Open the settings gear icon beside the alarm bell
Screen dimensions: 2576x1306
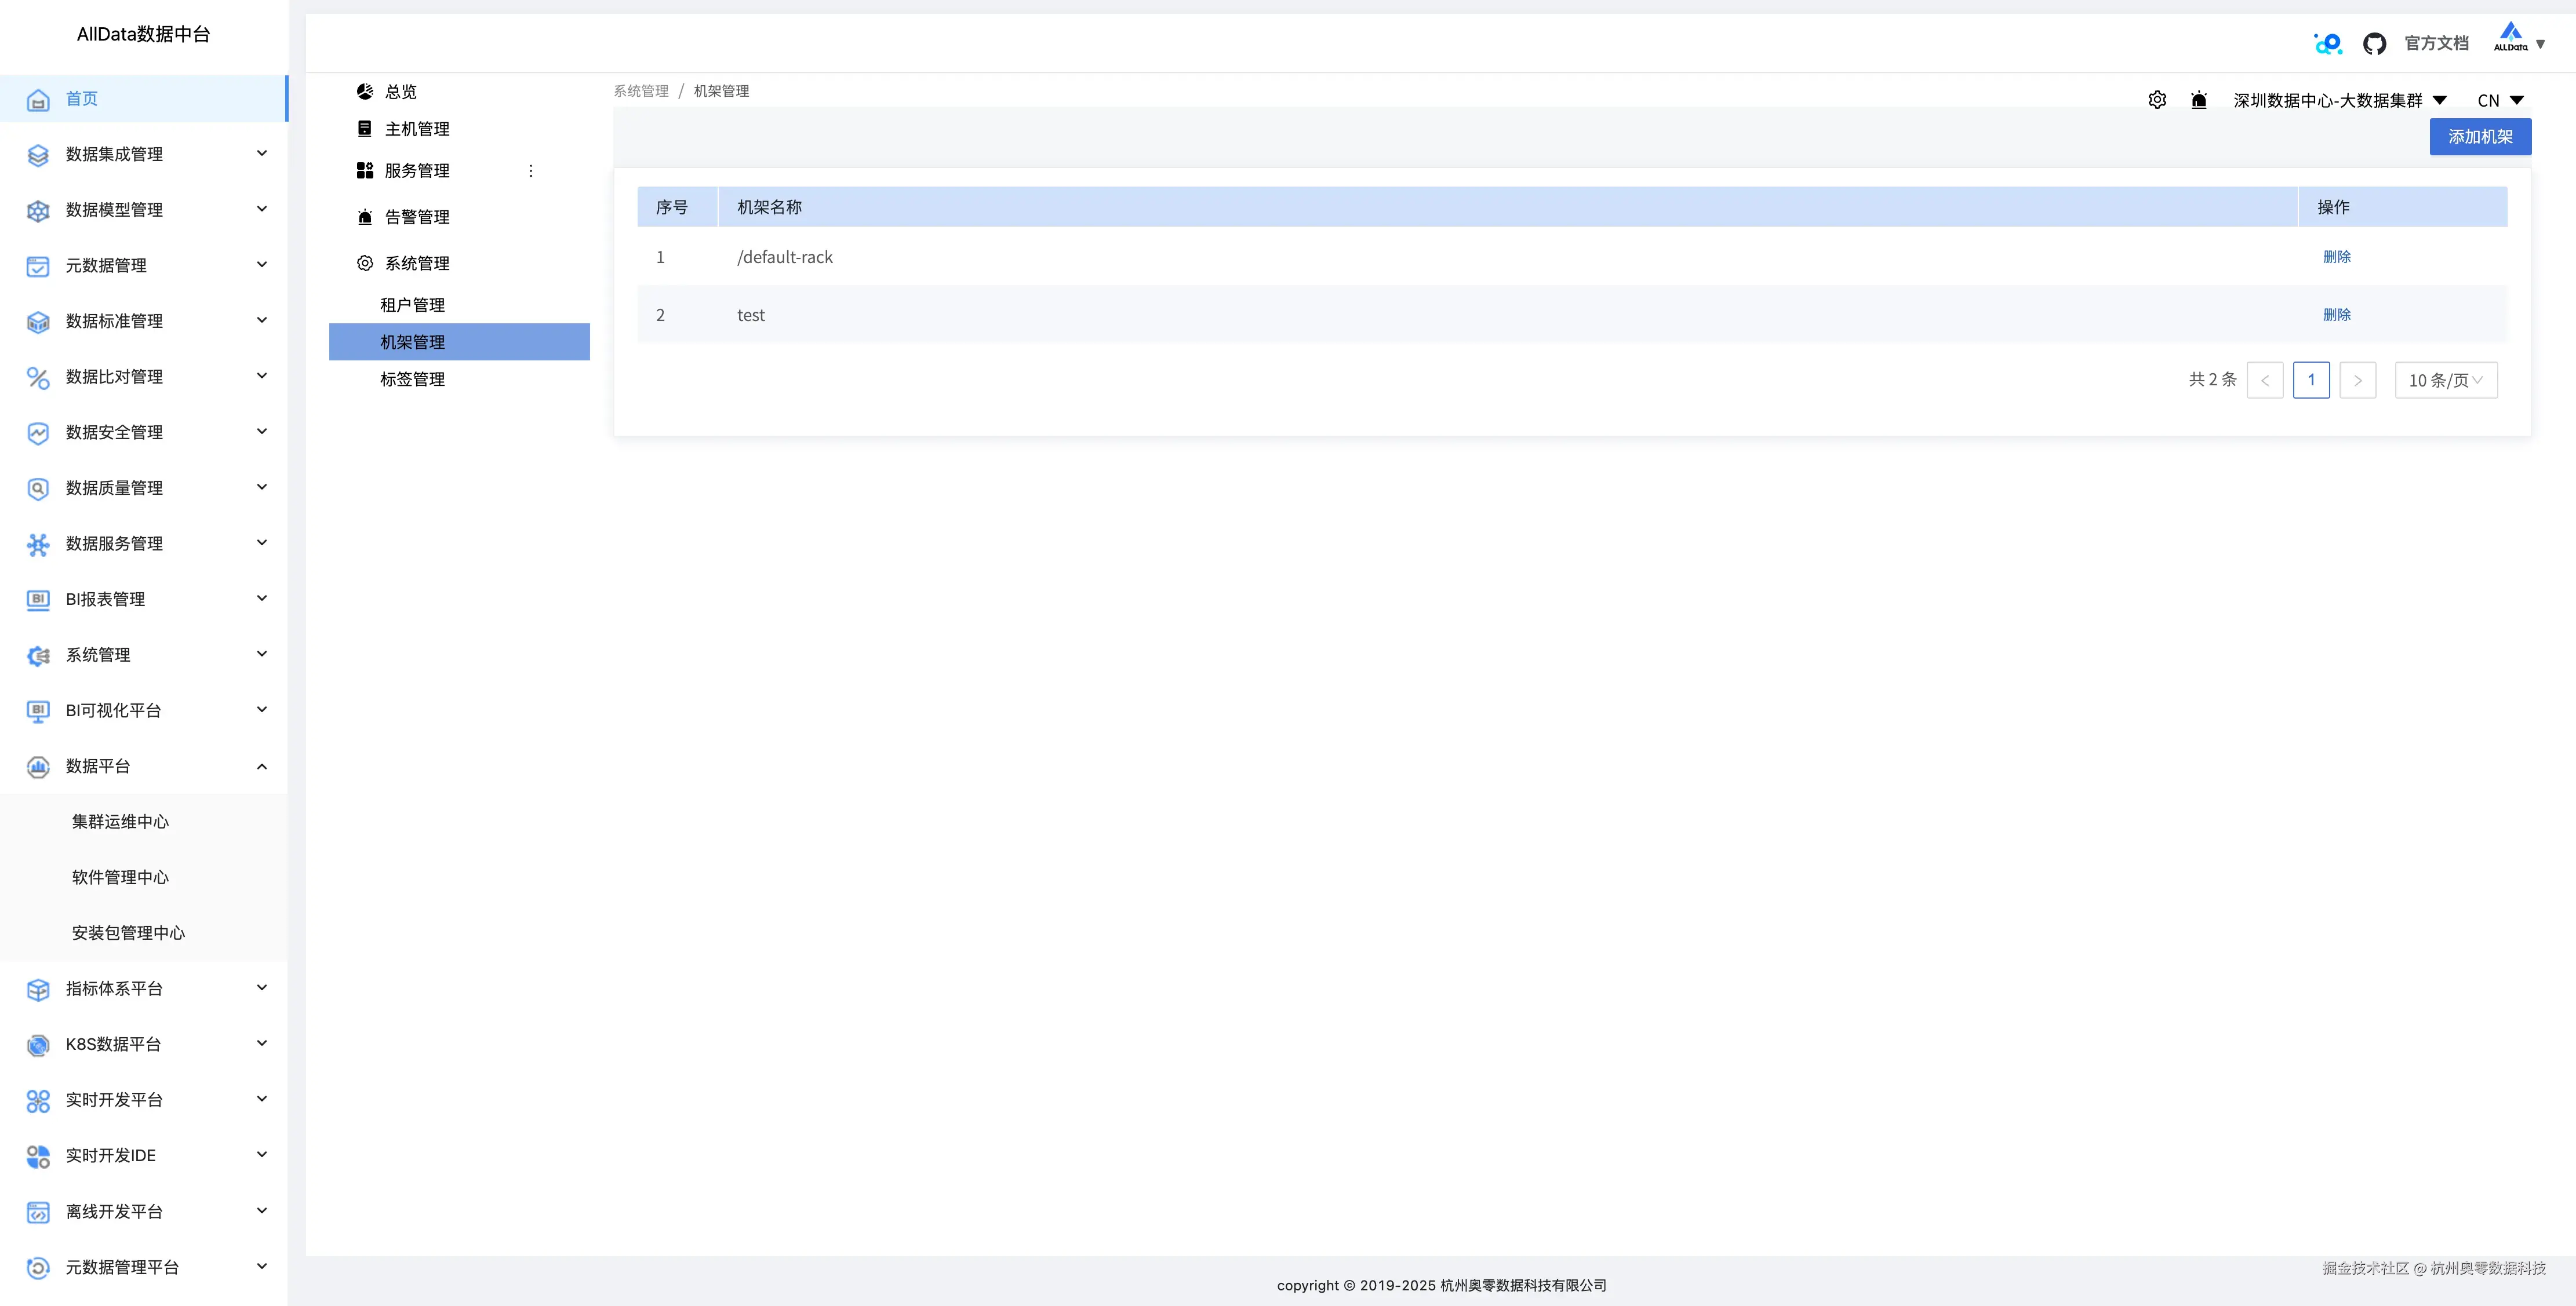(2157, 100)
